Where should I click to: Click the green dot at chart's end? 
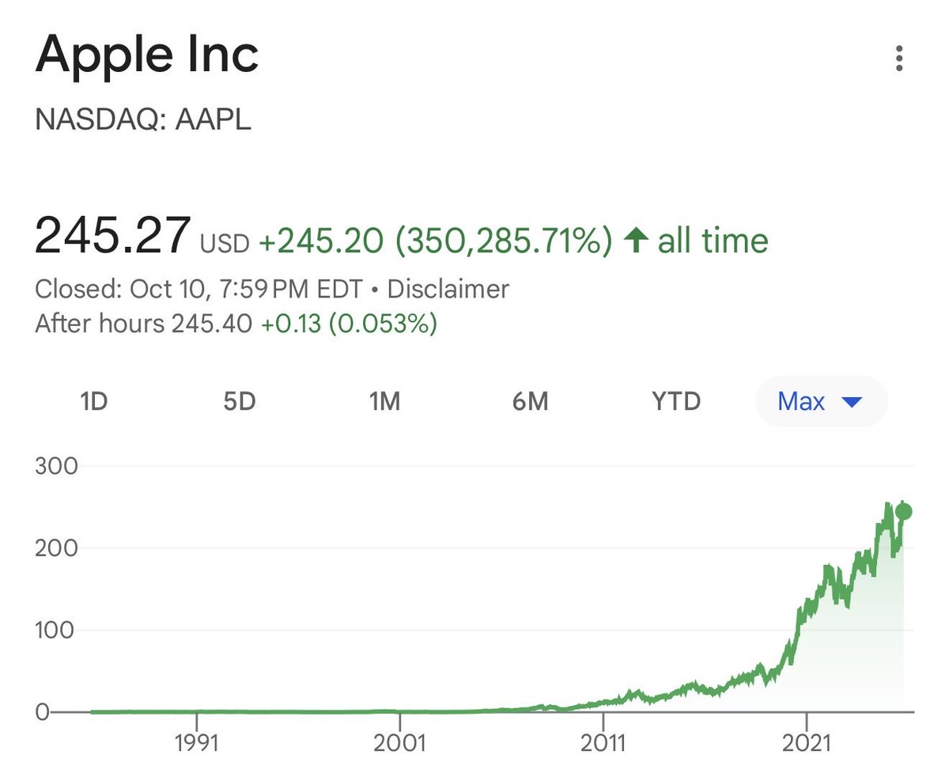point(903,512)
